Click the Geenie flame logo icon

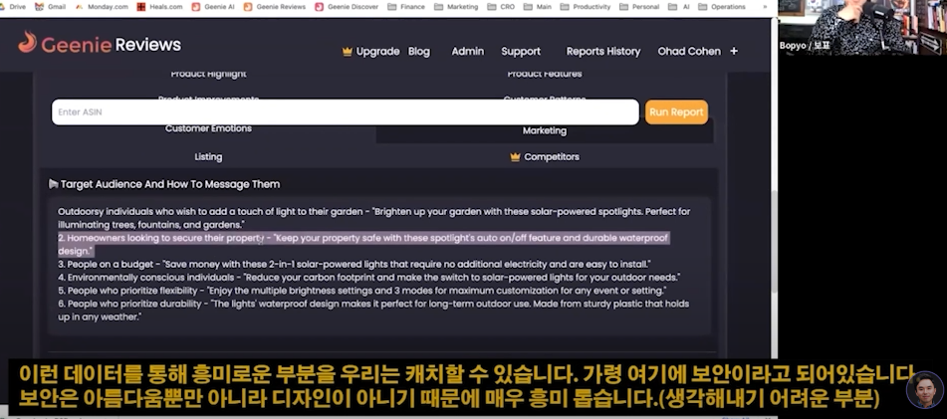27,42
